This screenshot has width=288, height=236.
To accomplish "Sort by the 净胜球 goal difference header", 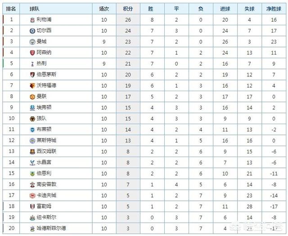I will (x=274, y=9).
